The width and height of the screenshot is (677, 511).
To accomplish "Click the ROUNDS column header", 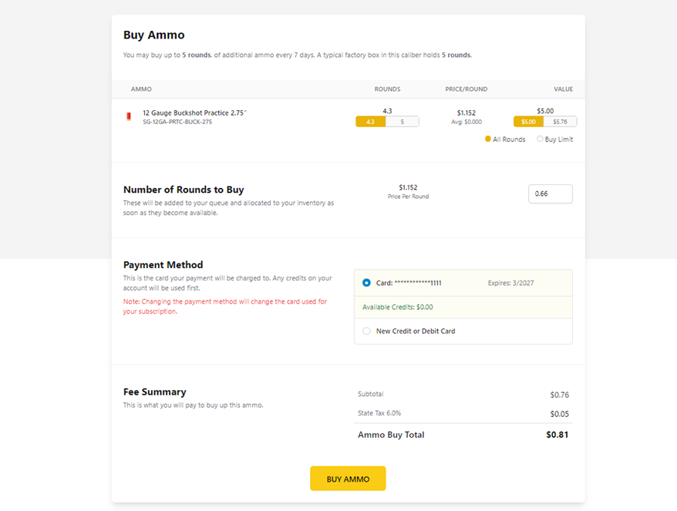I will 387,89.
